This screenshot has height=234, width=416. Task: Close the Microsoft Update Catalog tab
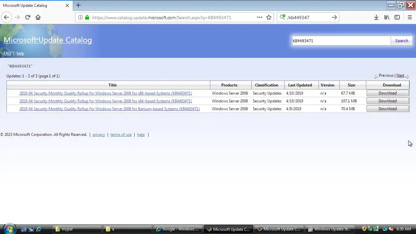point(67,6)
